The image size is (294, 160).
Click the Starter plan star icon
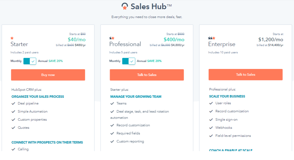(x=12, y=38)
